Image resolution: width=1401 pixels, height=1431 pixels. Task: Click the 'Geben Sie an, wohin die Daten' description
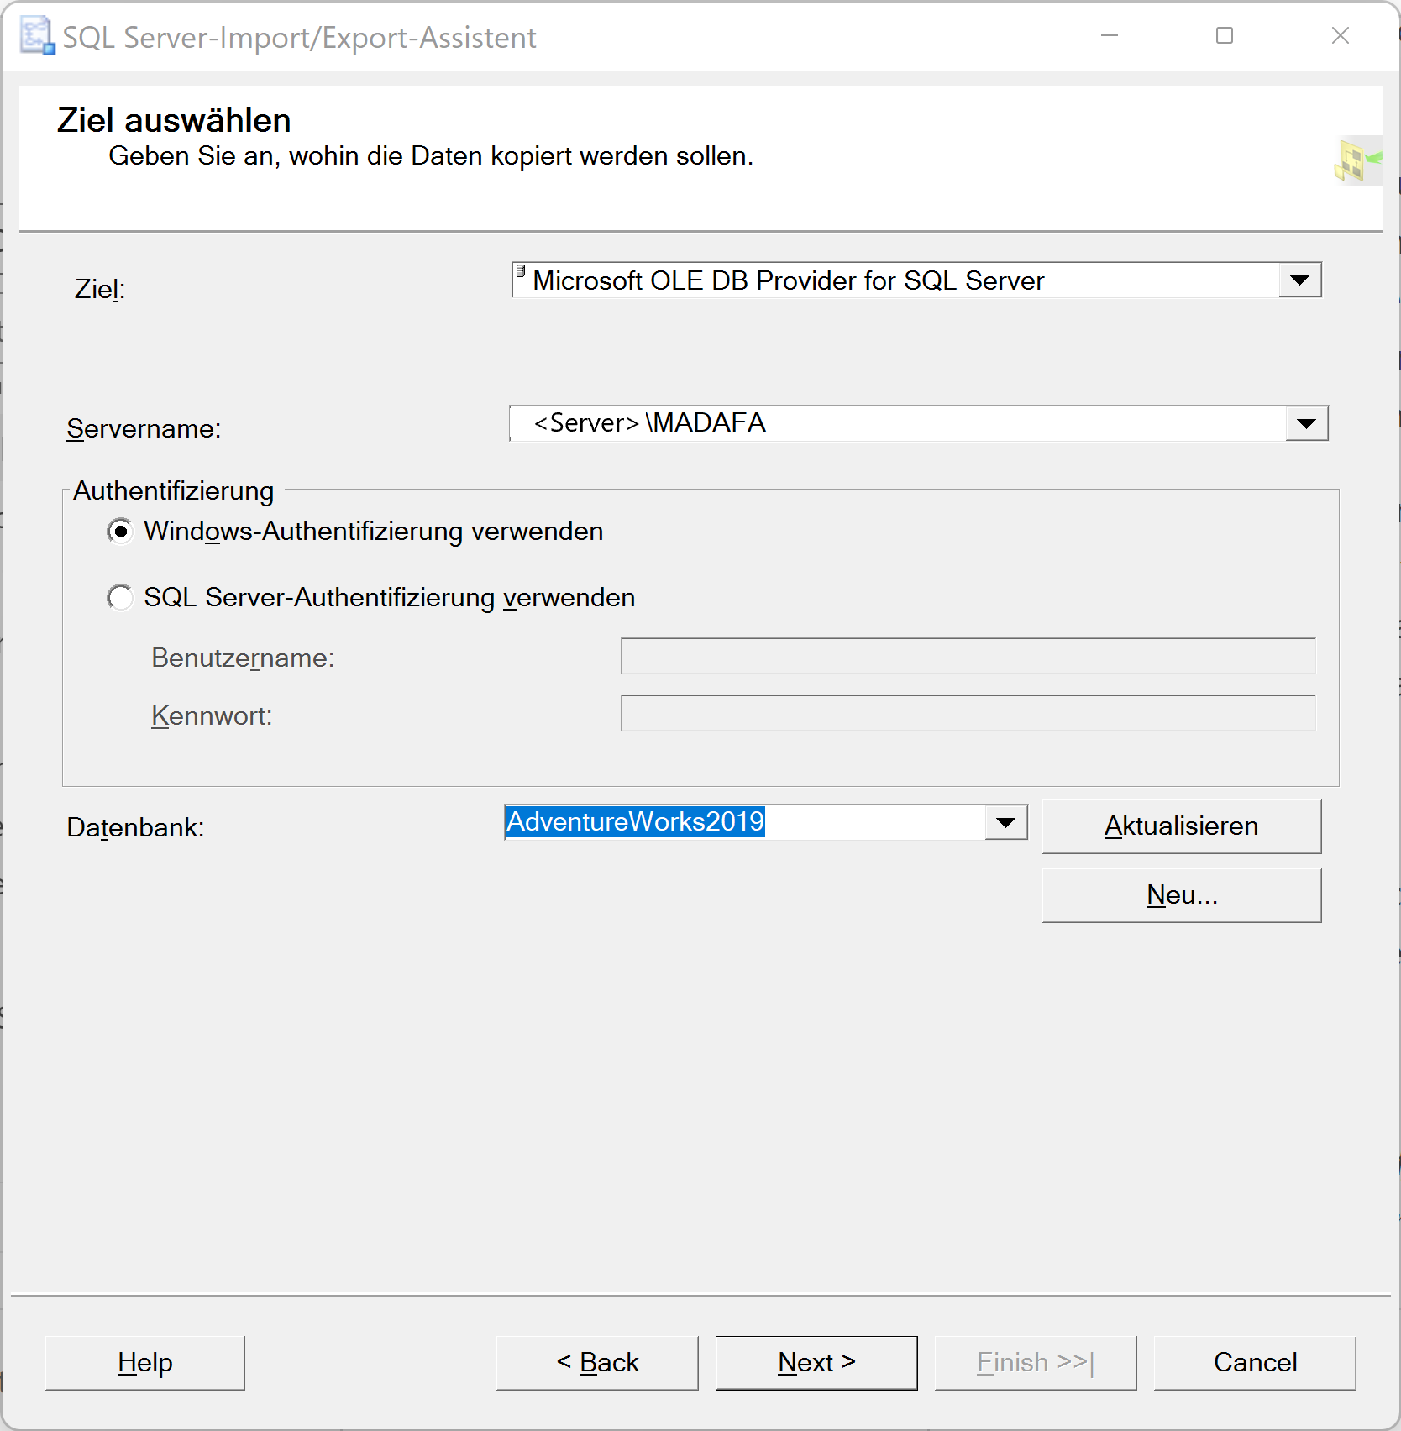[431, 156]
